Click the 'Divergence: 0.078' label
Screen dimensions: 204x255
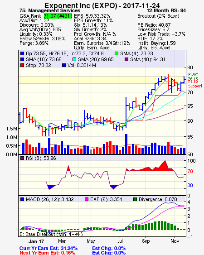click(158, 199)
